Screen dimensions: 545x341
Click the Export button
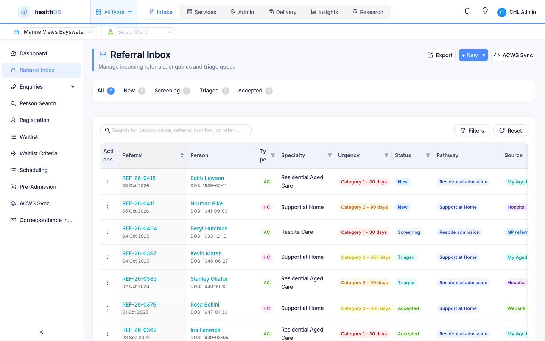(x=440, y=55)
